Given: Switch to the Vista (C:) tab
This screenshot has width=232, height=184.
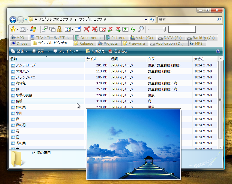Looking at the screenshot, I should coord(143,38).
